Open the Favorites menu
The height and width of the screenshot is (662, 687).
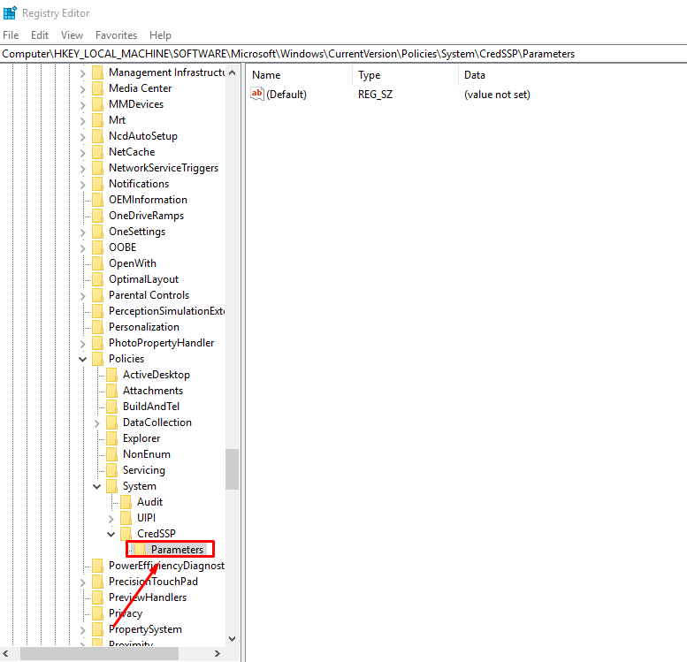(x=116, y=35)
